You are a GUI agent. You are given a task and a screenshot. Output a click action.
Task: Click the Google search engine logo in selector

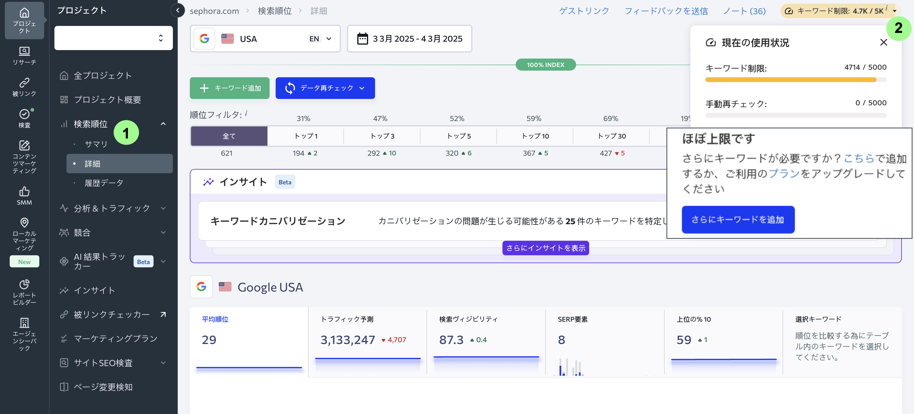click(204, 39)
